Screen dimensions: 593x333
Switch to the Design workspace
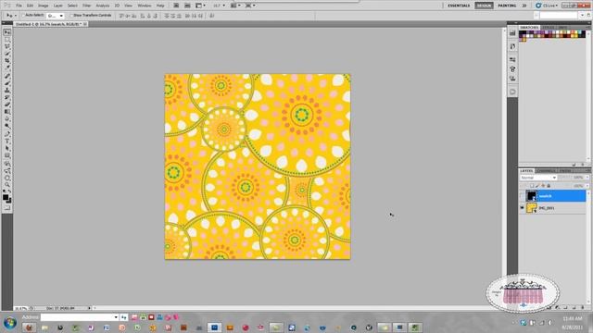coord(484,6)
